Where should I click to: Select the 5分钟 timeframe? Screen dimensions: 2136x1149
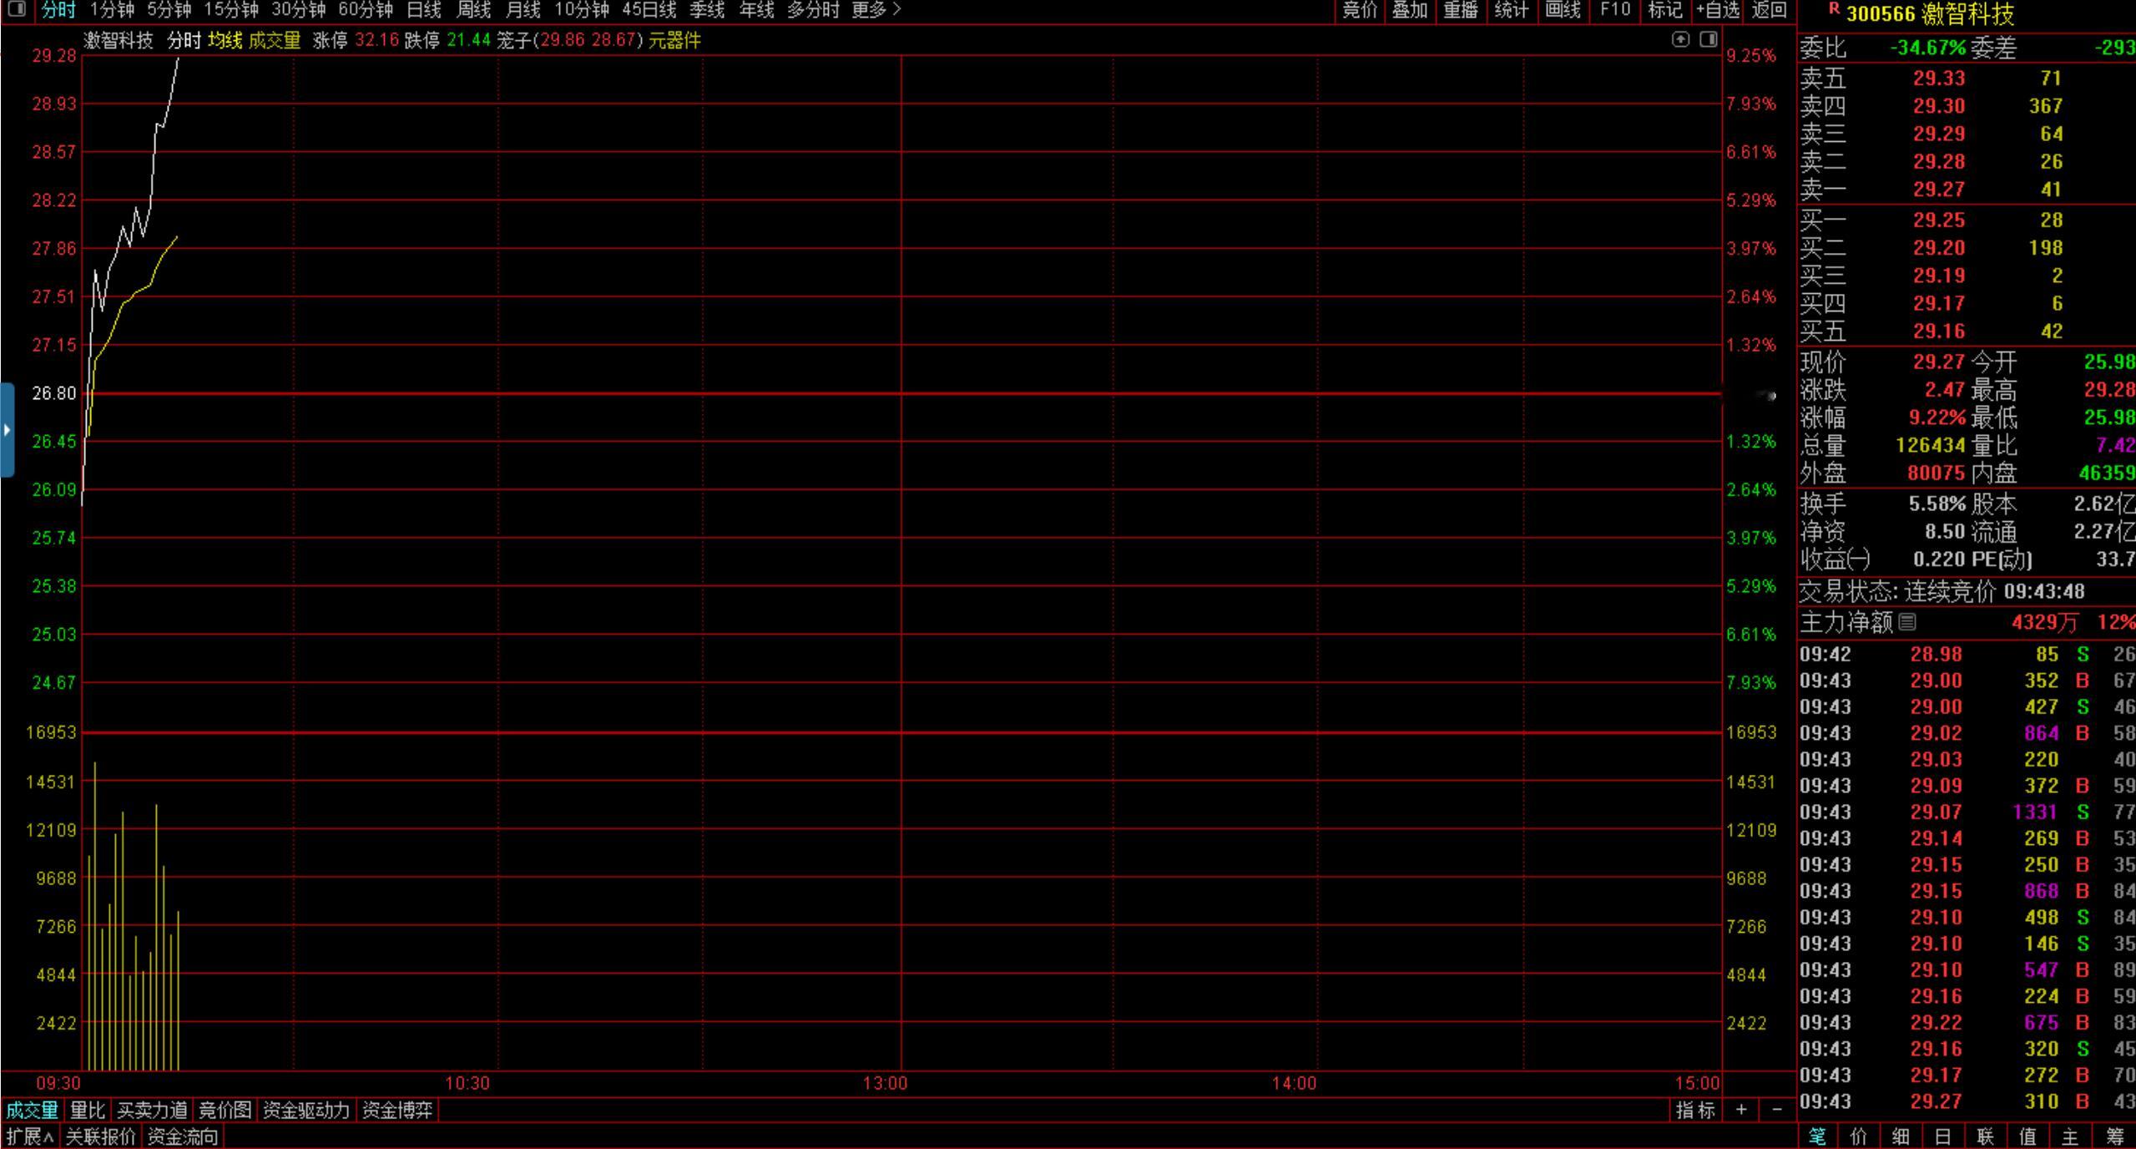point(169,10)
